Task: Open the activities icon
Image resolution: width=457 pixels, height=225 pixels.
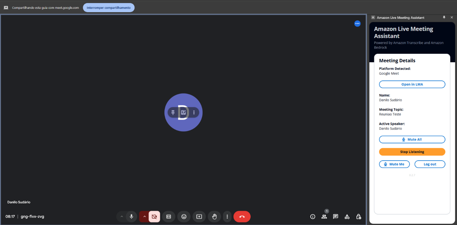Action: (347, 216)
